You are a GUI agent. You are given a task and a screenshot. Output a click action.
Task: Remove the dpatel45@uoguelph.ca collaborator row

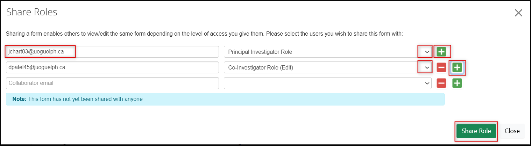tap(441, 67)
